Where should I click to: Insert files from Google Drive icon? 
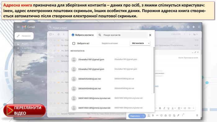(166, 115)
